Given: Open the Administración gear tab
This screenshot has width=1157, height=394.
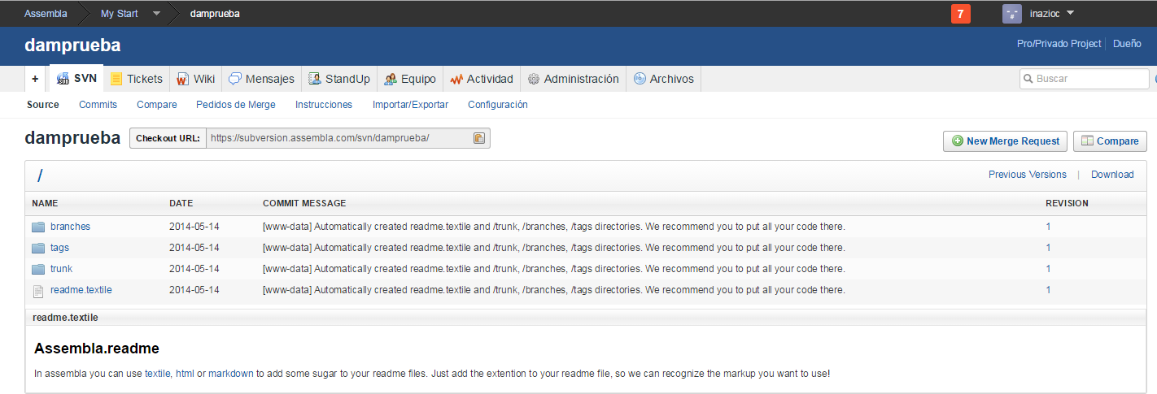Looking at the screenshot, I should click(x=573, y=79).
